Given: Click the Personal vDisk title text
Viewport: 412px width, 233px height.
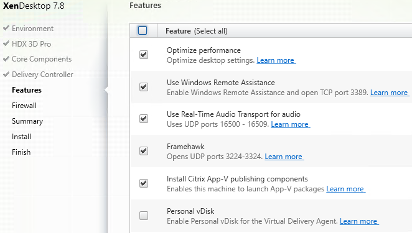Looking at the screenshot, I should pos(190,211).
